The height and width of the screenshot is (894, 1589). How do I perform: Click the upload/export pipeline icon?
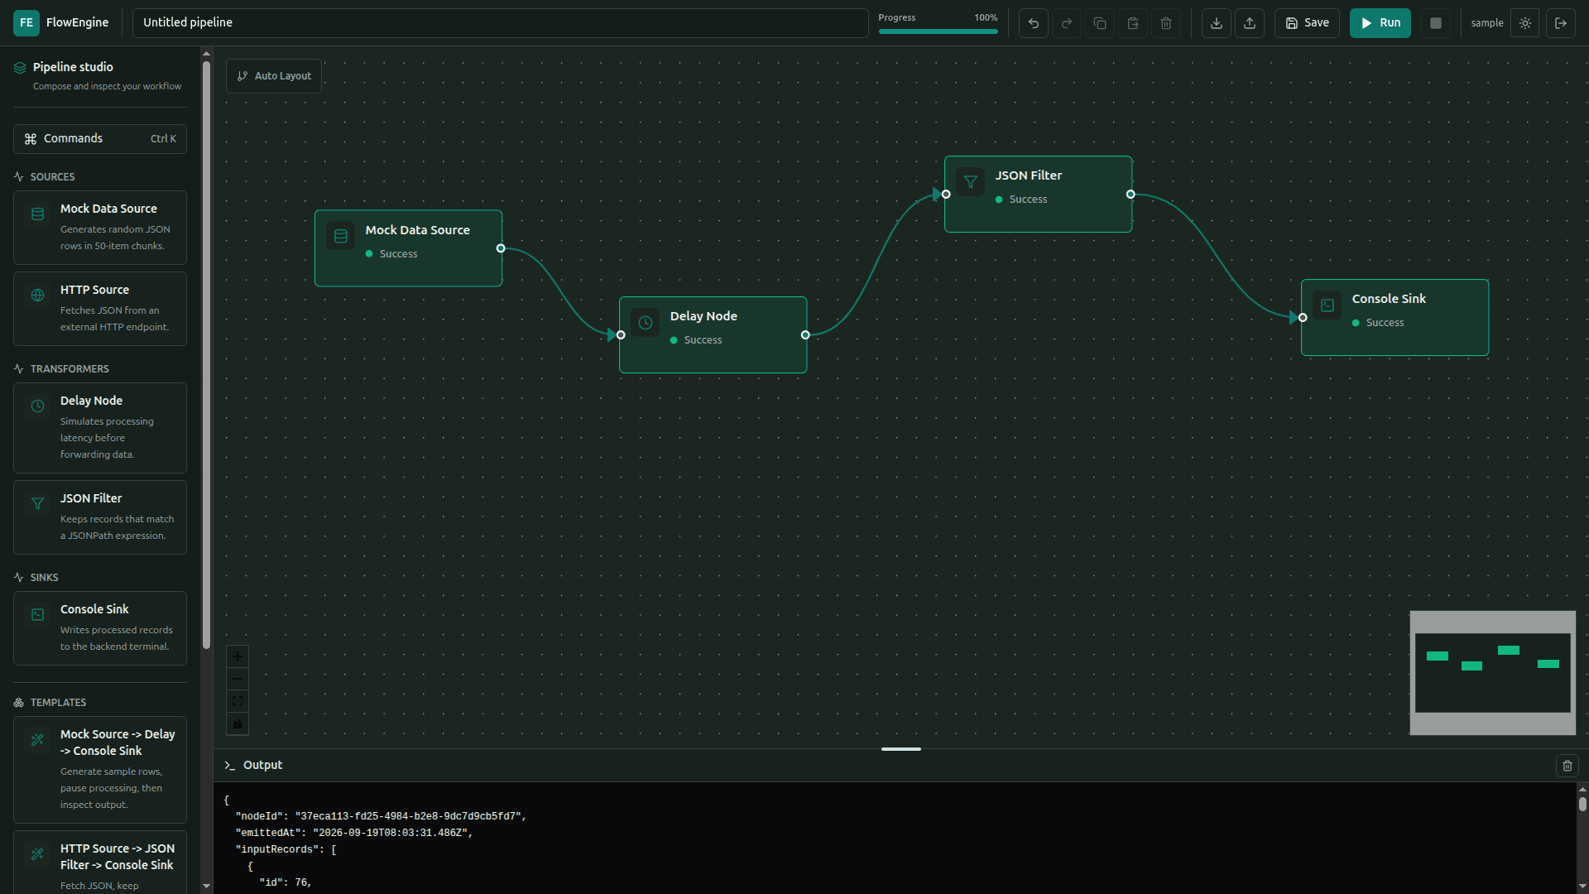(x=1250, y=23)
